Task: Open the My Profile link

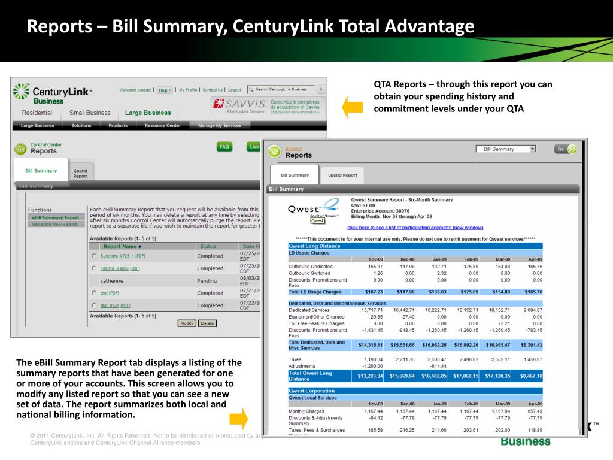Action: (188, 90)
